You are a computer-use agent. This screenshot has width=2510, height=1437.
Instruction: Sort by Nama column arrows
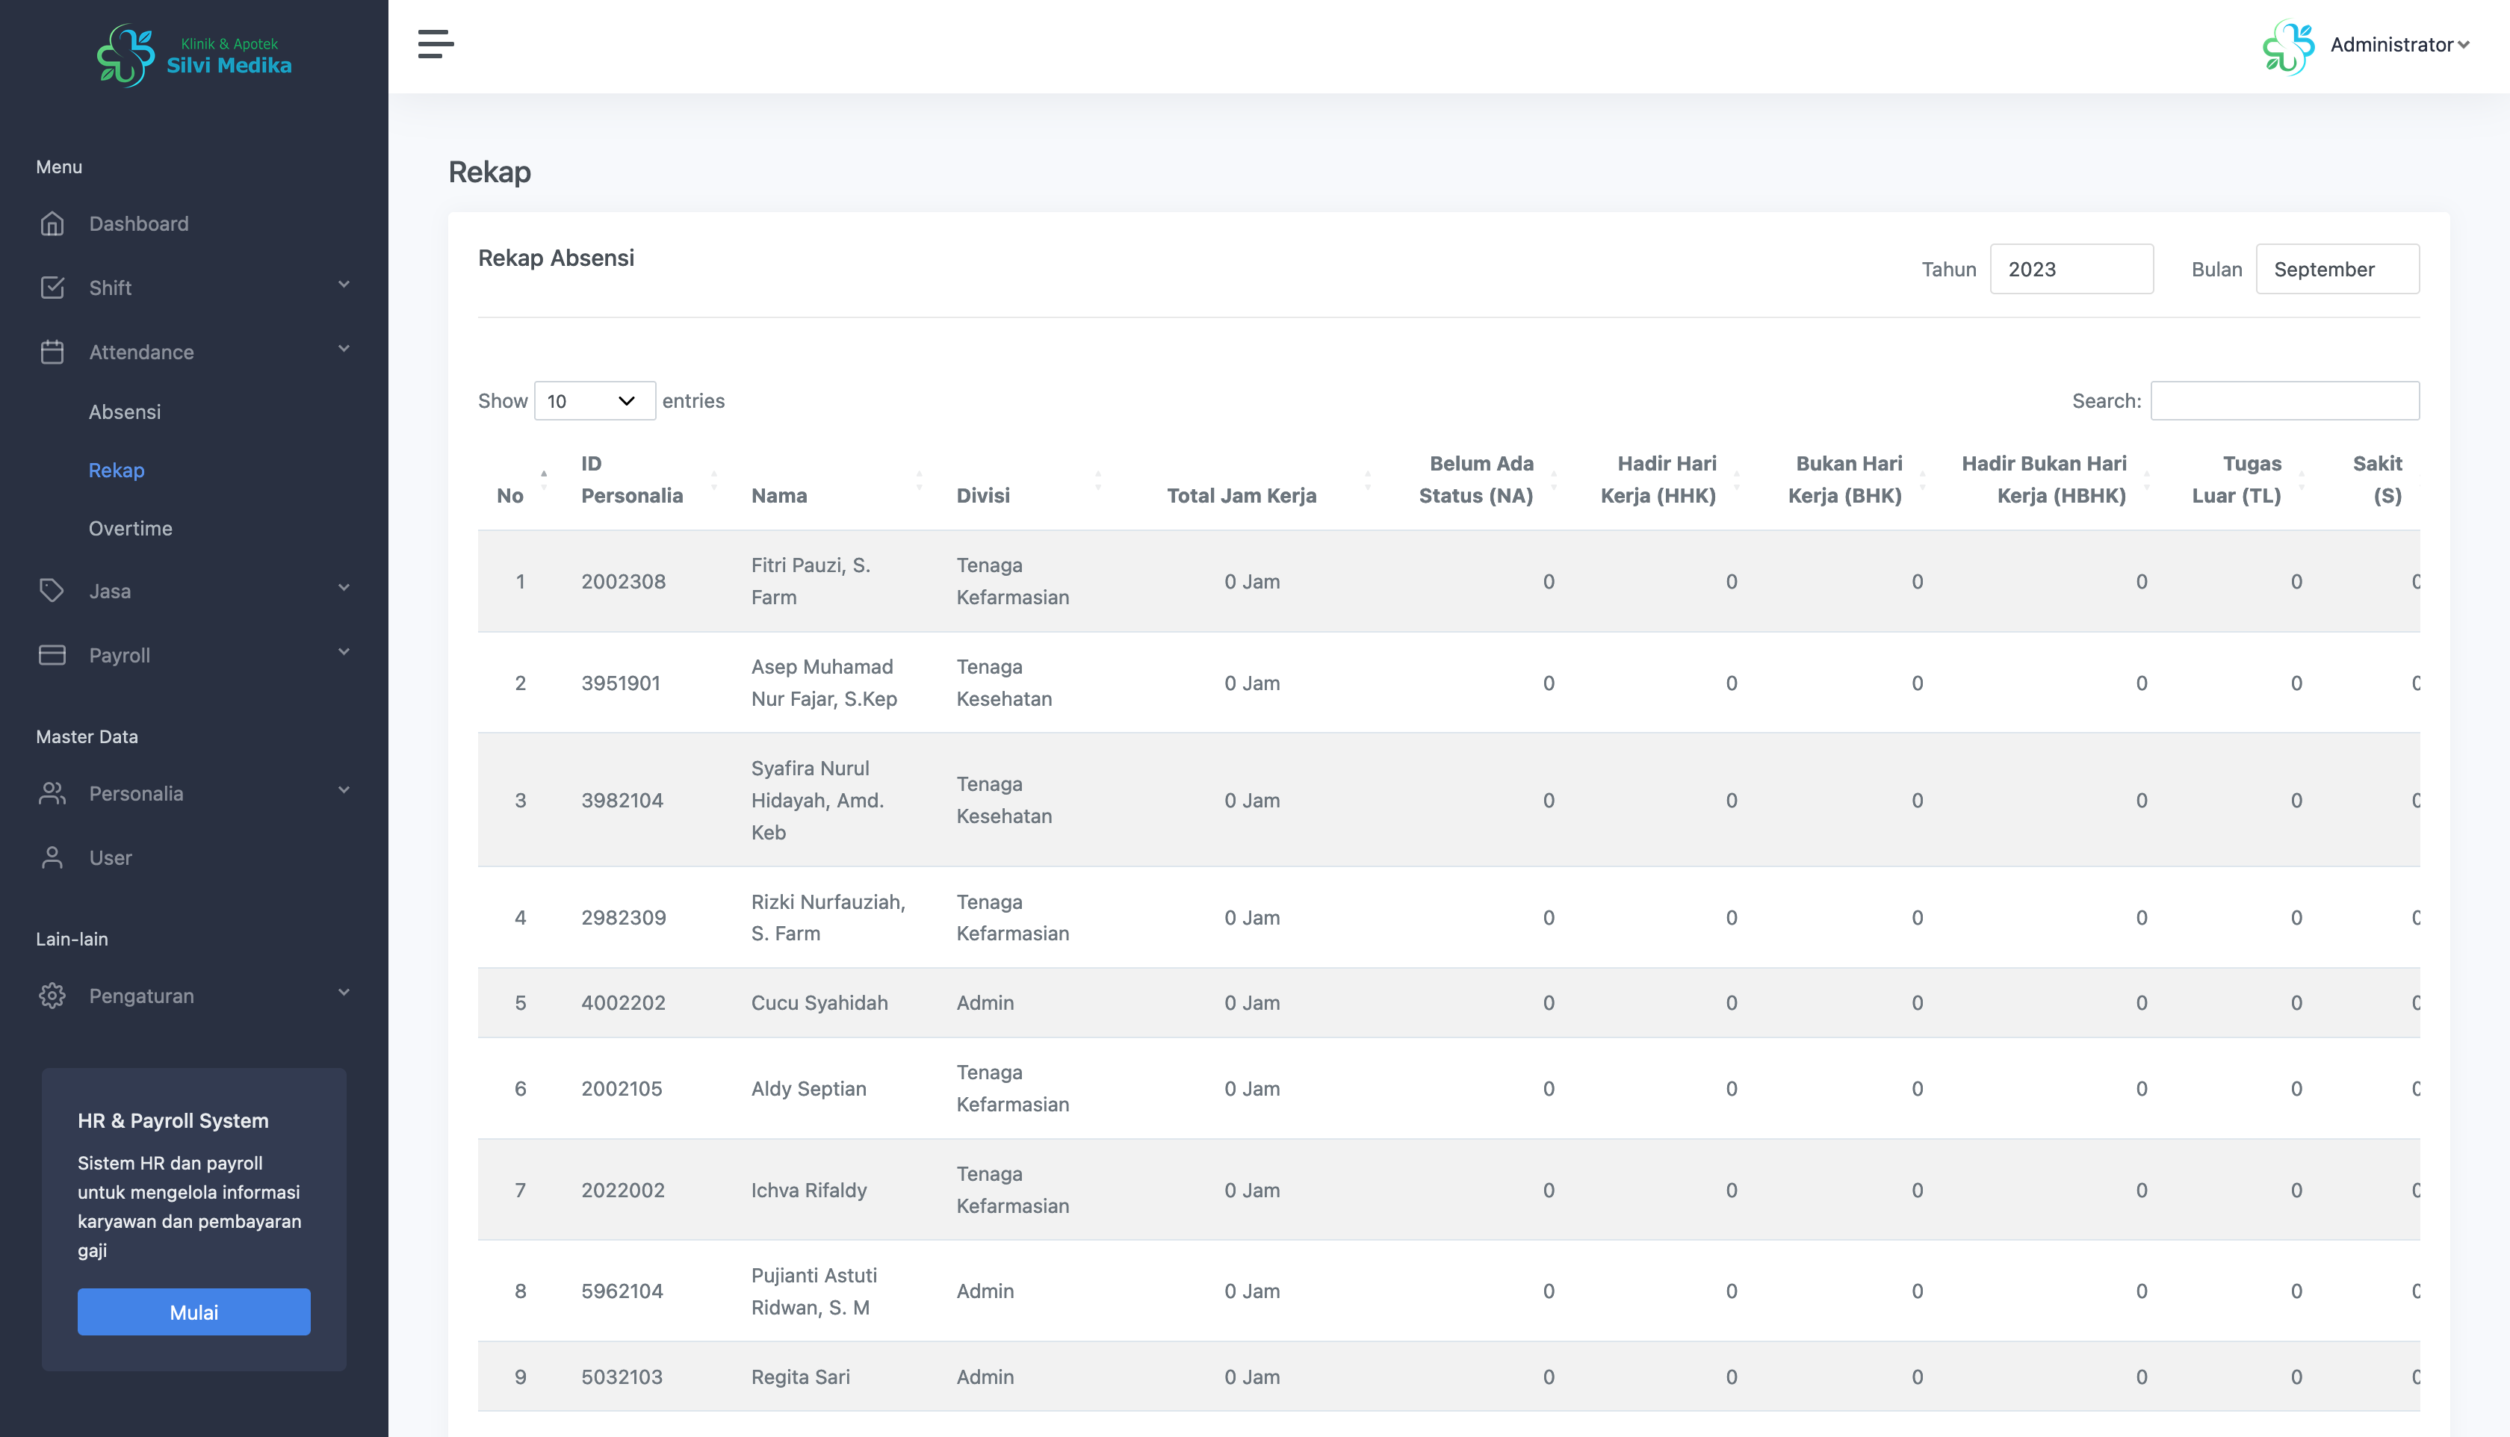[919, 479]
